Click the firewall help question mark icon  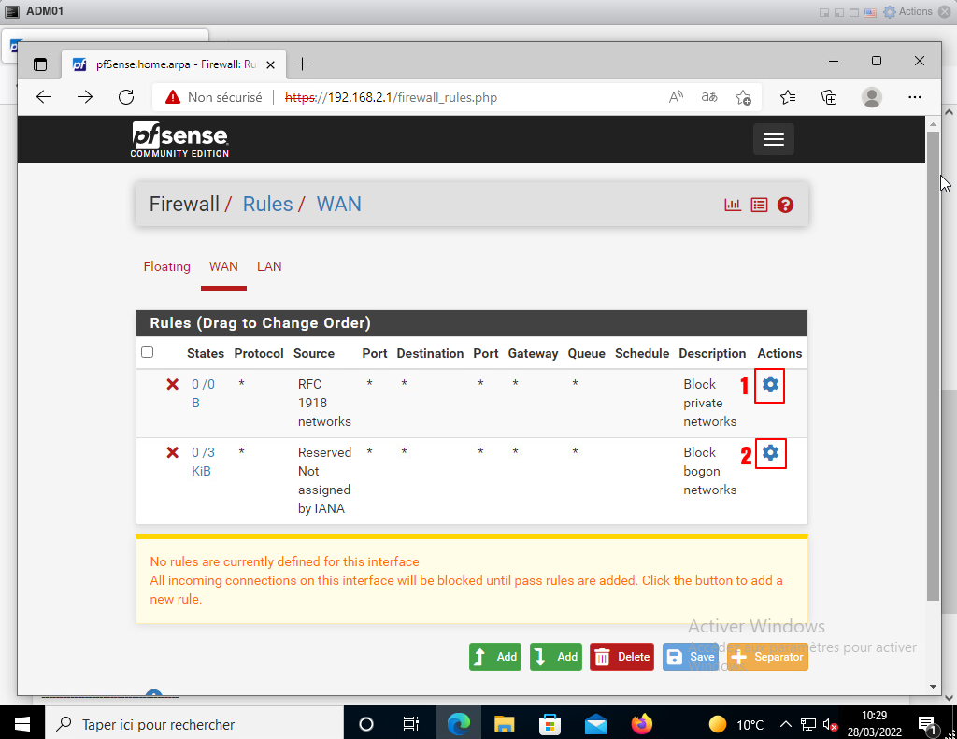785,205
